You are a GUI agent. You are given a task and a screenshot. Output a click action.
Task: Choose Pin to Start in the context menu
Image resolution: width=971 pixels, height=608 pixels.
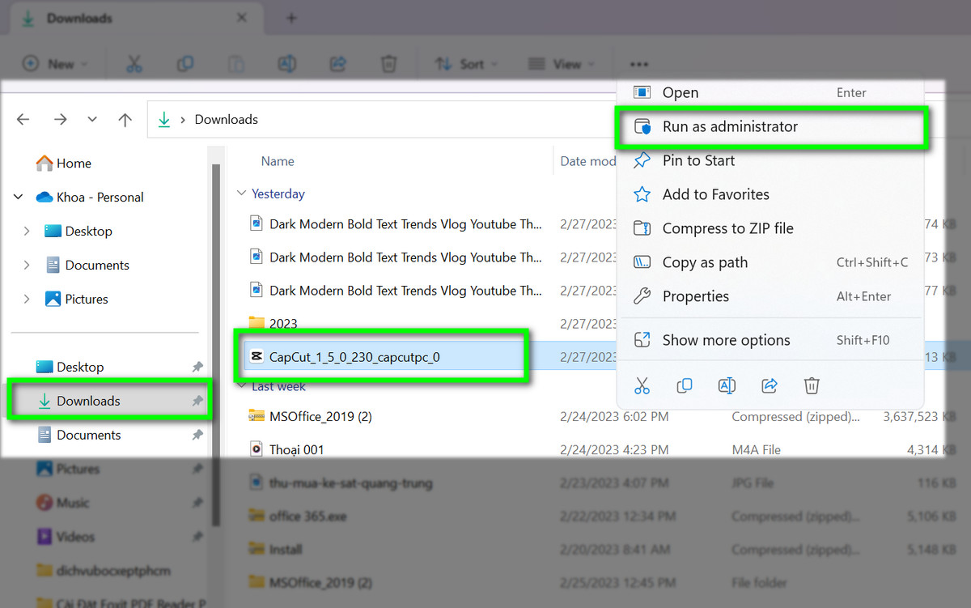(x=770, y=161)
